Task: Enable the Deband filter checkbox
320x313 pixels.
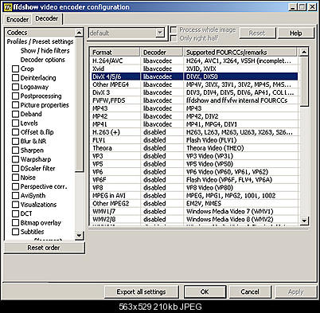Action: point(16,114)
